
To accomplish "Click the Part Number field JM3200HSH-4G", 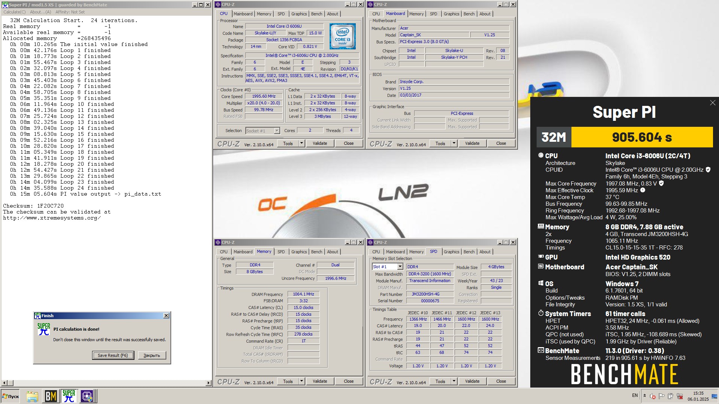I will coord(430,294).
